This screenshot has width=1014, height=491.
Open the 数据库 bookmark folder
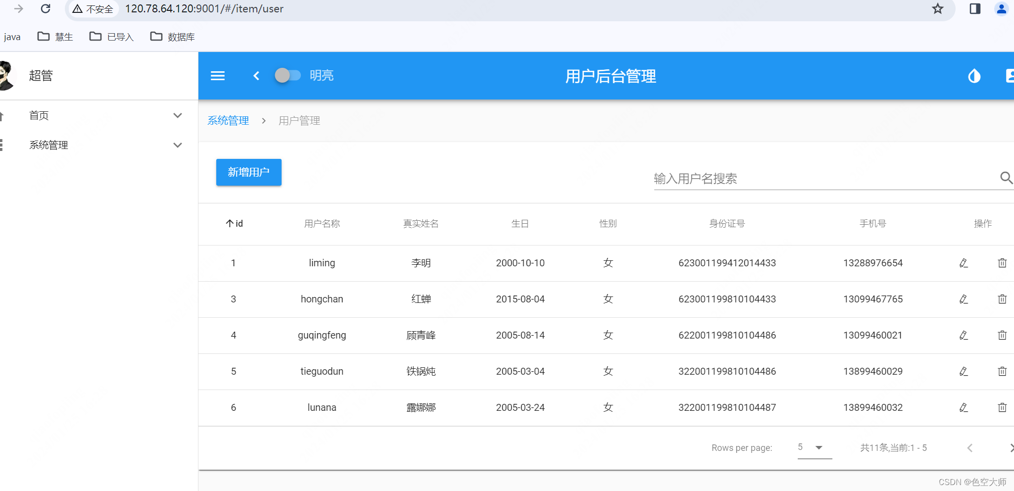pyautogui.click(x=172, y=37)
